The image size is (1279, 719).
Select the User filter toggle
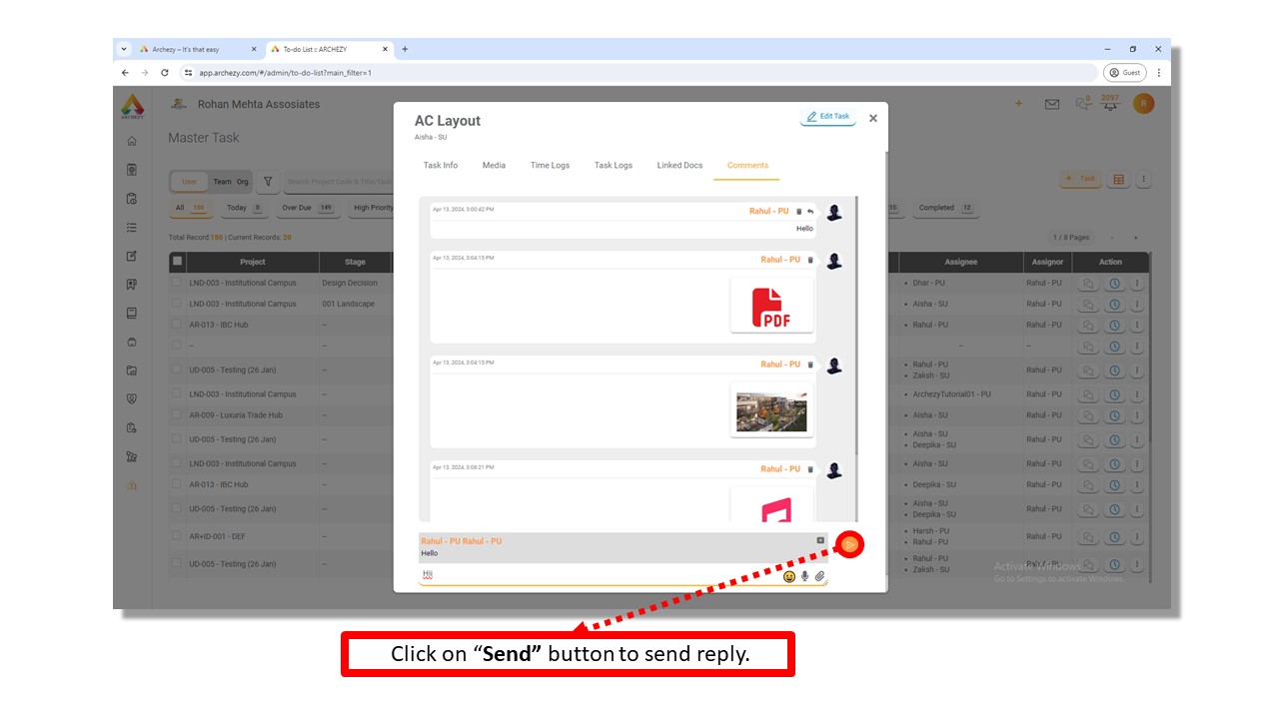click(190, 182)
